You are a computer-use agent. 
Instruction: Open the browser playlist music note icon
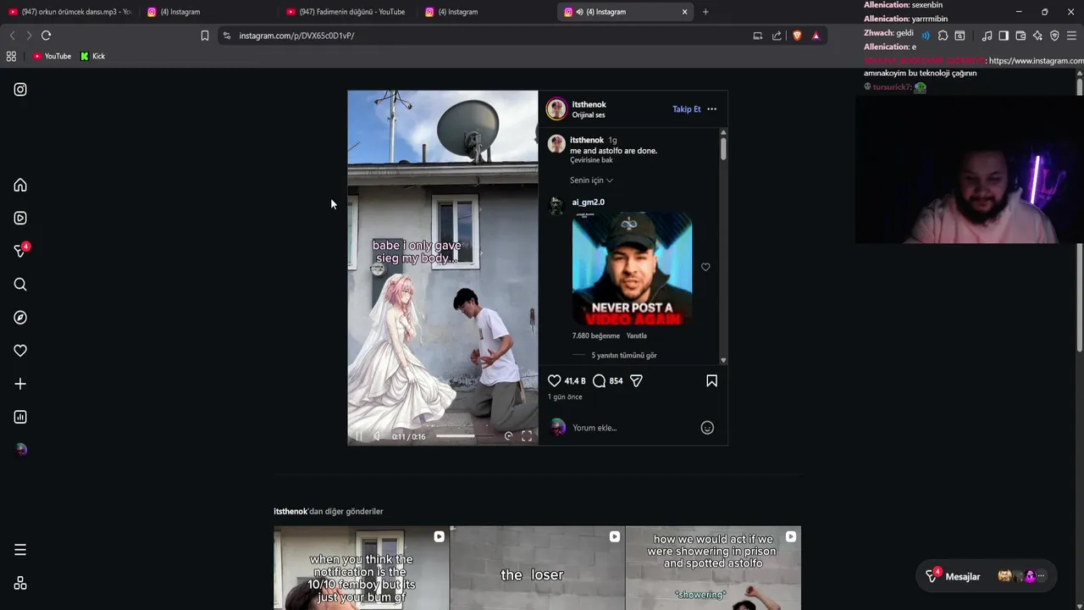[x=987, y=36]
